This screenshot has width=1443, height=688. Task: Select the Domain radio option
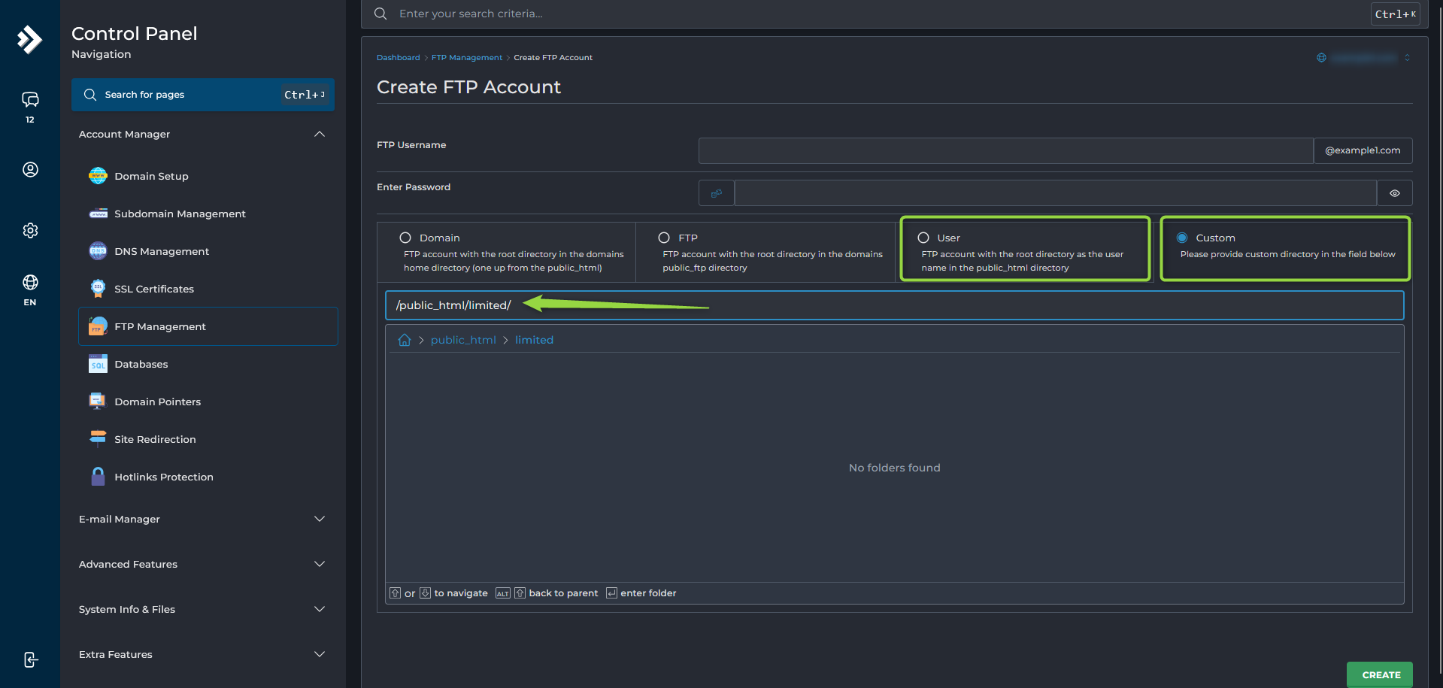tap(405, 238)
